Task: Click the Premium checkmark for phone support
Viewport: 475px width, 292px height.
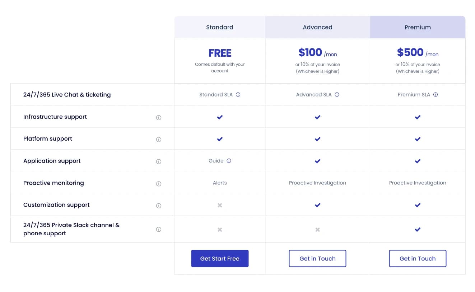Action: tap(418, 229)
